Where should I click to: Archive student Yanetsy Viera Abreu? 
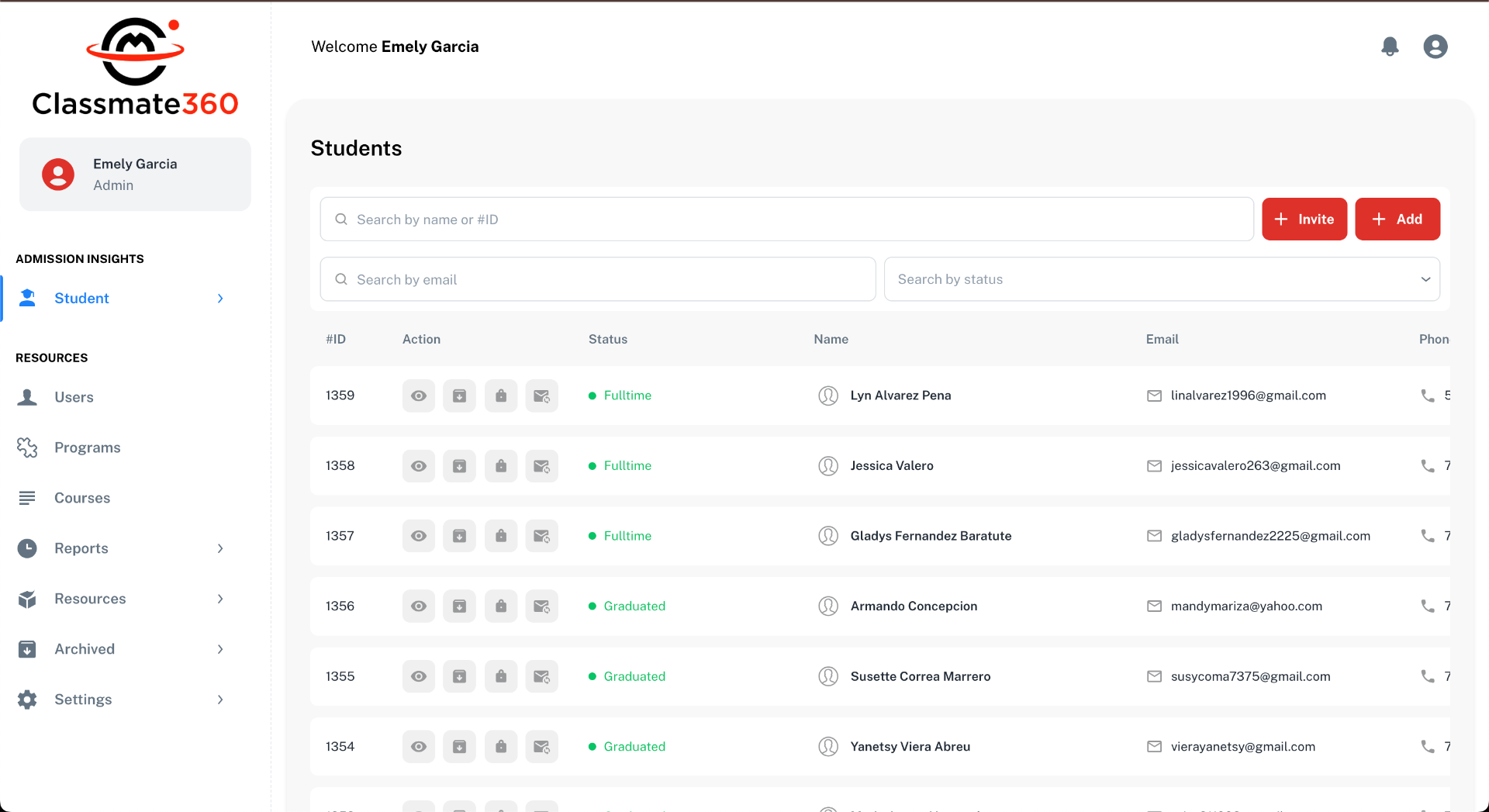click(x=460, y=747)
